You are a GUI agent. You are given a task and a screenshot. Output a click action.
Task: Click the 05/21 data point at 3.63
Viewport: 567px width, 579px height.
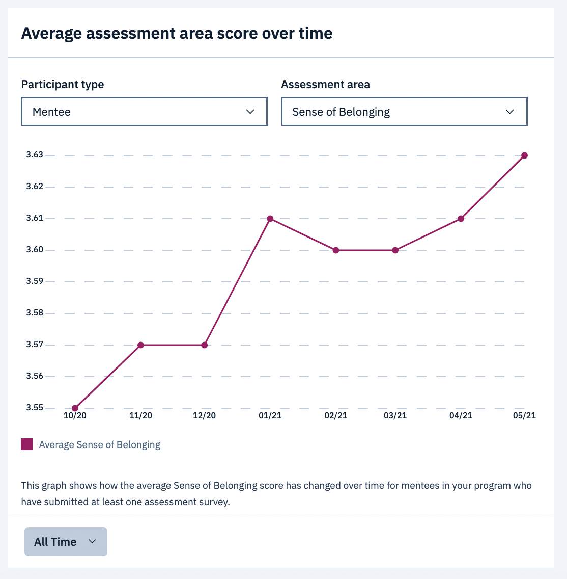[x=524, y=155]
